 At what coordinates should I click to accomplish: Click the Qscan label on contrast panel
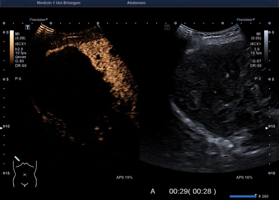point(21,57)
